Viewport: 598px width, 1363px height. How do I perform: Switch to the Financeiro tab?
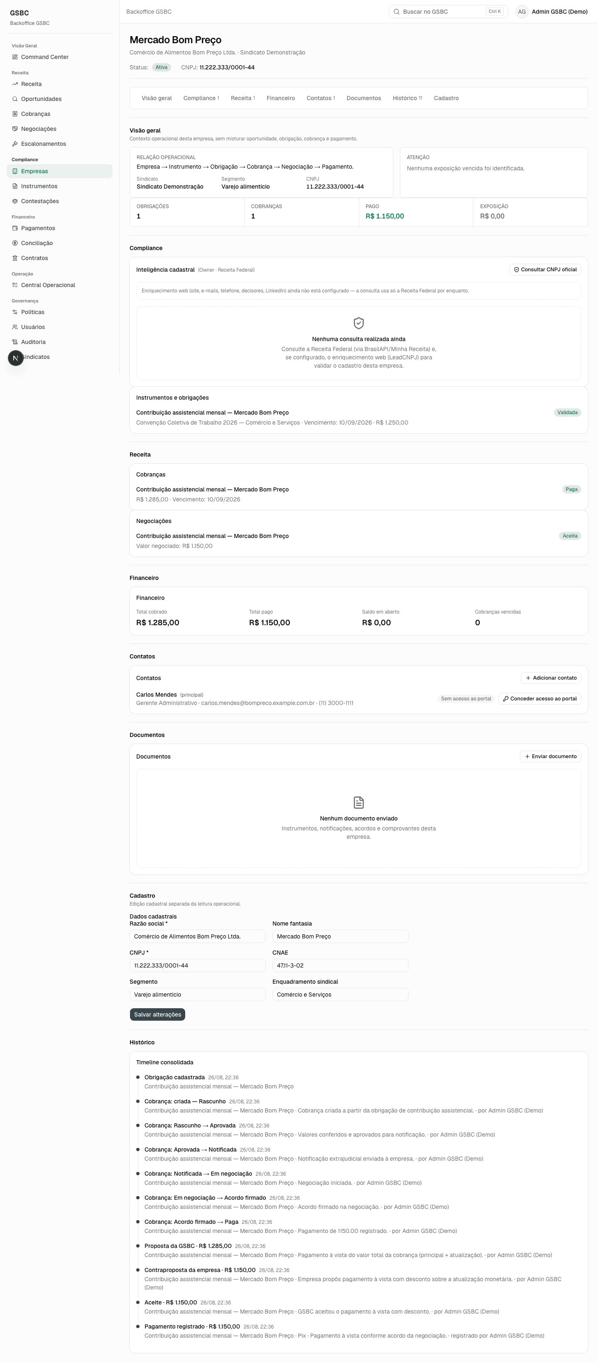point(281,98)
